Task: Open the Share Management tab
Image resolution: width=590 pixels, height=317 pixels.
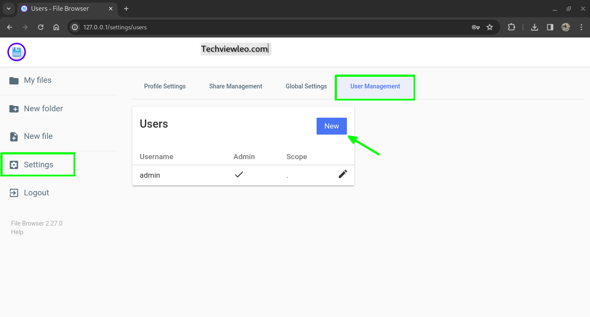Action: tap(235, 86)
